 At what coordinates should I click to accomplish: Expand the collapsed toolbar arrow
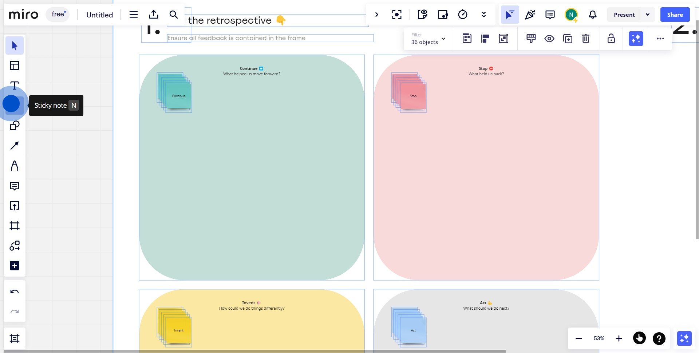point(377,15)
